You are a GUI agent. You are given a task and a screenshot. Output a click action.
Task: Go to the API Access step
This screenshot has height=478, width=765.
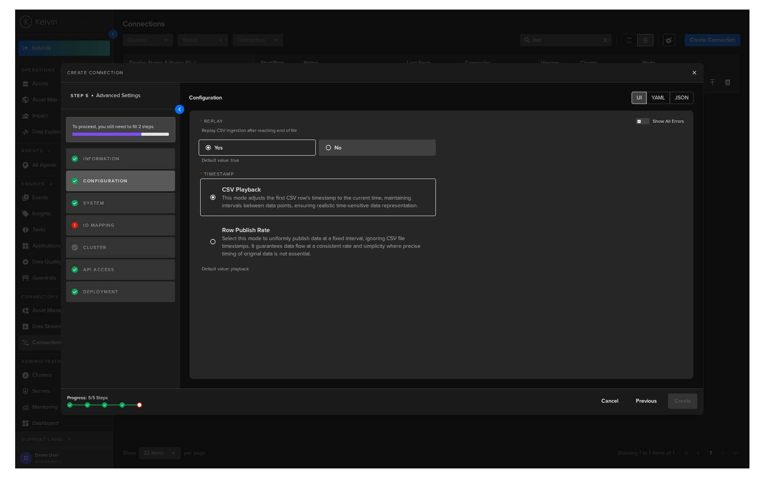pos(120,270)
